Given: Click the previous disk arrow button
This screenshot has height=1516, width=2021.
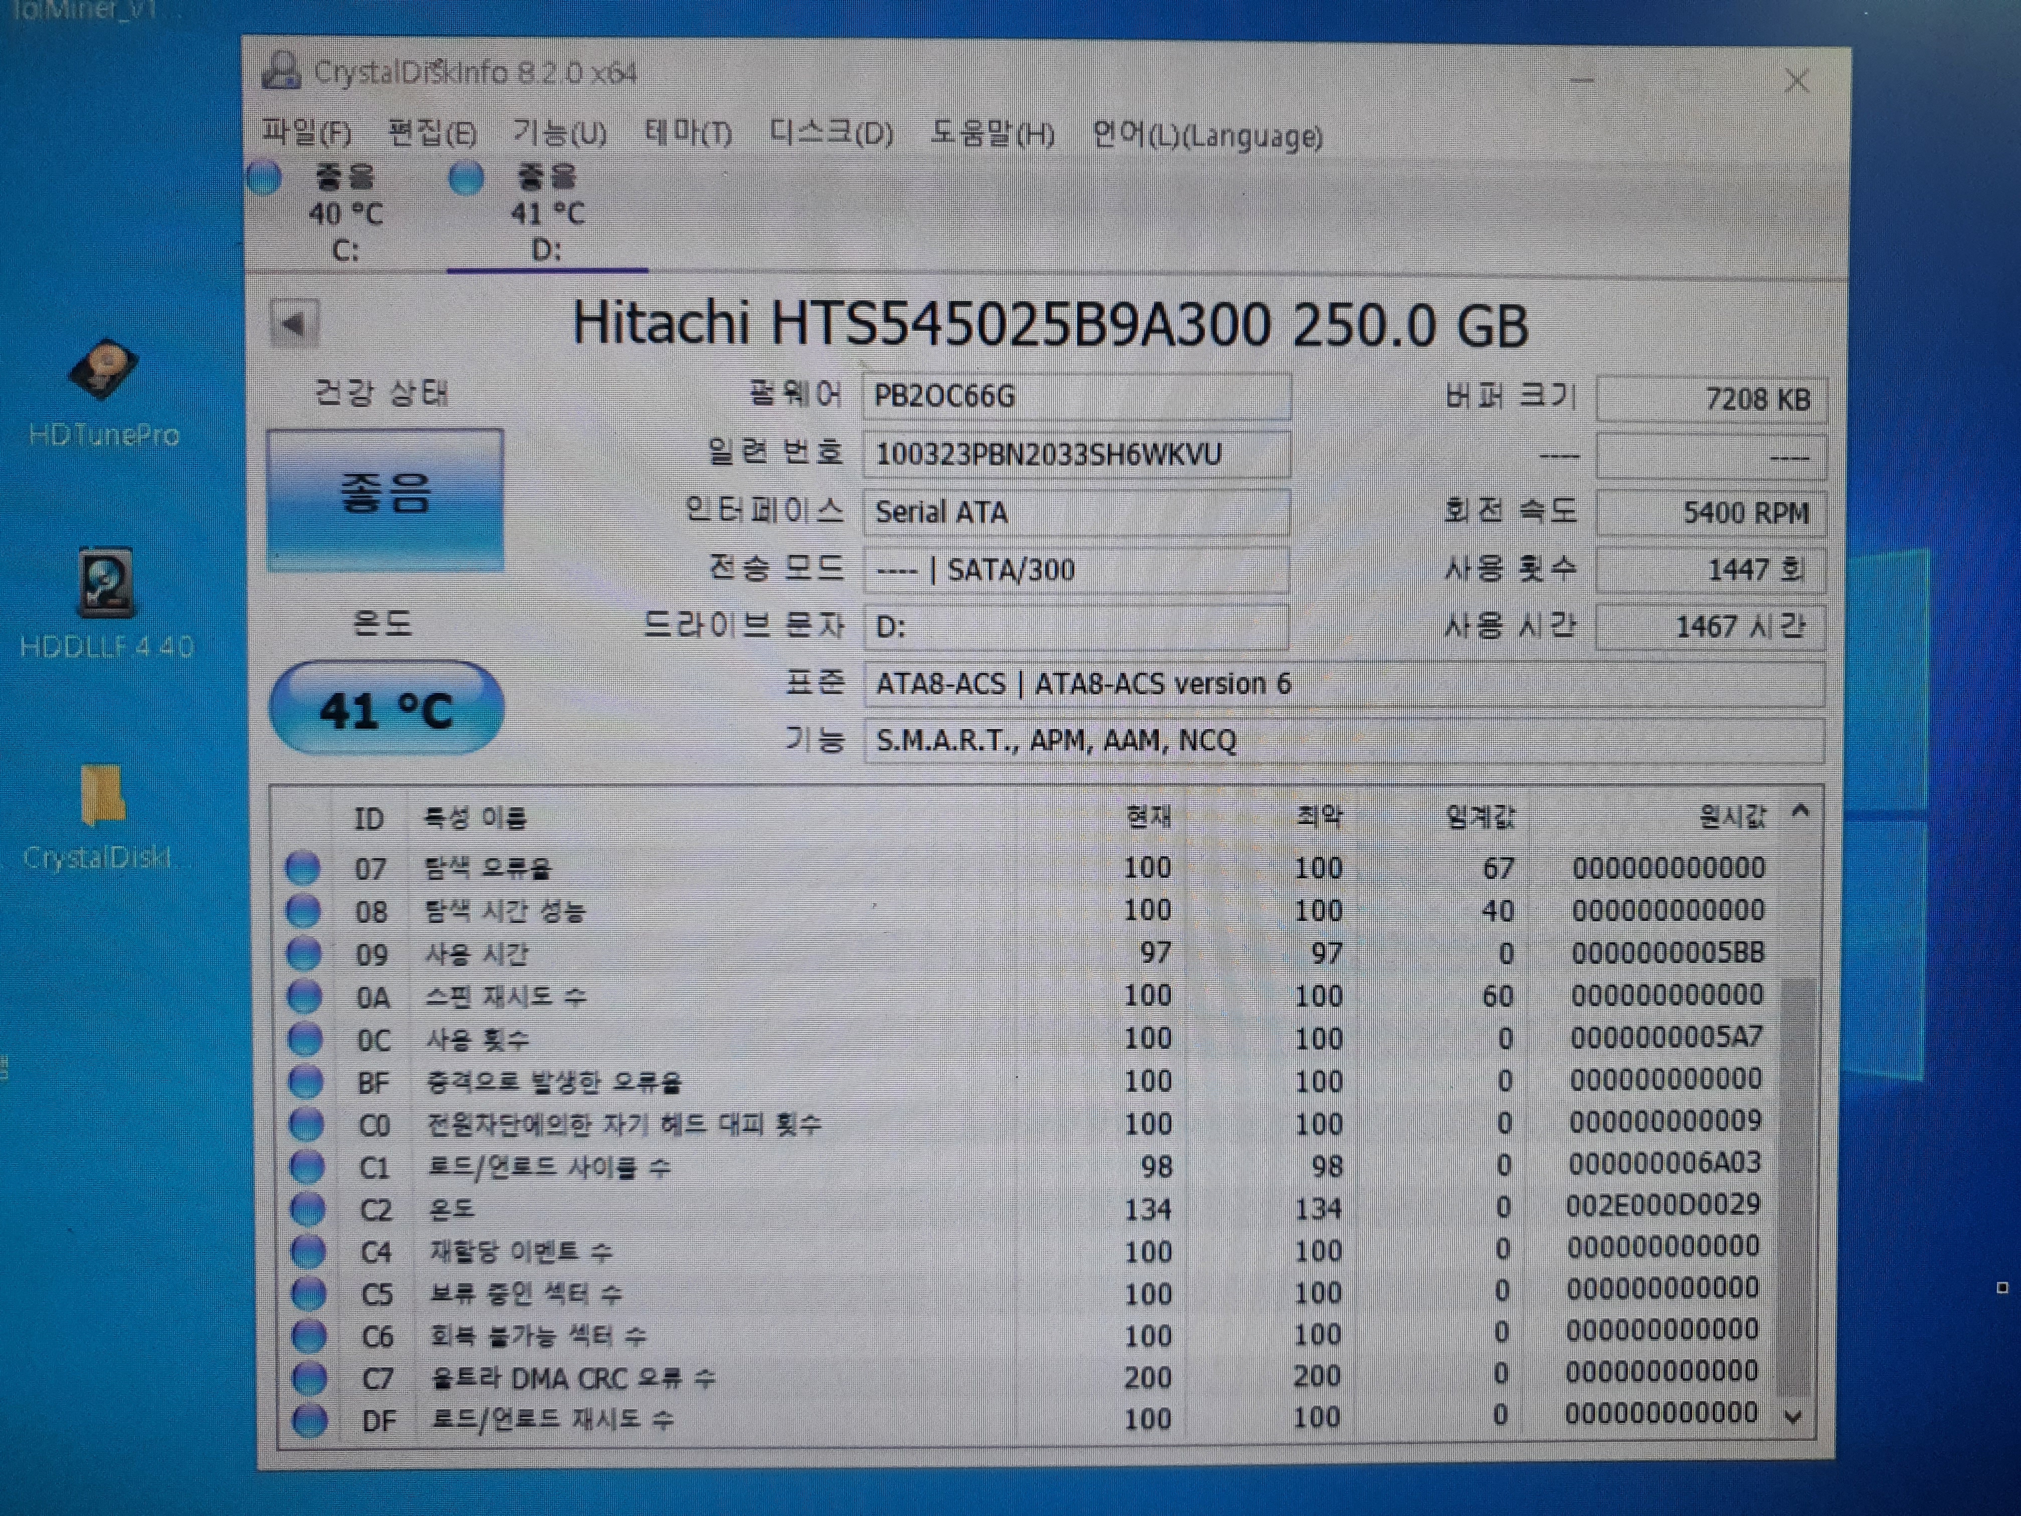Looking at the screenshot, I should [x=294, y=322].
